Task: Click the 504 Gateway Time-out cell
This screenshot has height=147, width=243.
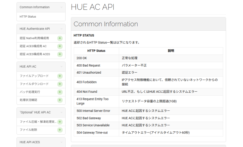Action: click(x=96, y=133)
